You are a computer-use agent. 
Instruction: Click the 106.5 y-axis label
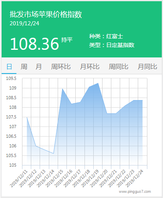(x=11, y=136)
